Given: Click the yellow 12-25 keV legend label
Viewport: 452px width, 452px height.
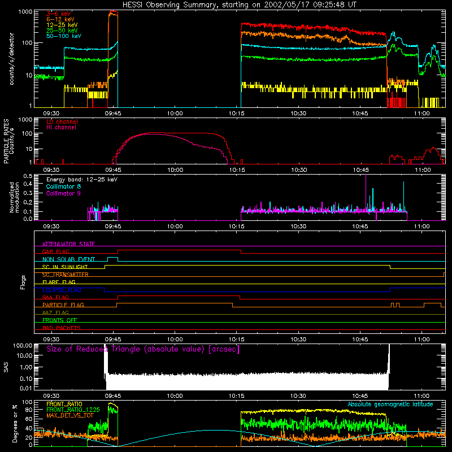Looking at the screenshot, I should click(x=62, y=25).
